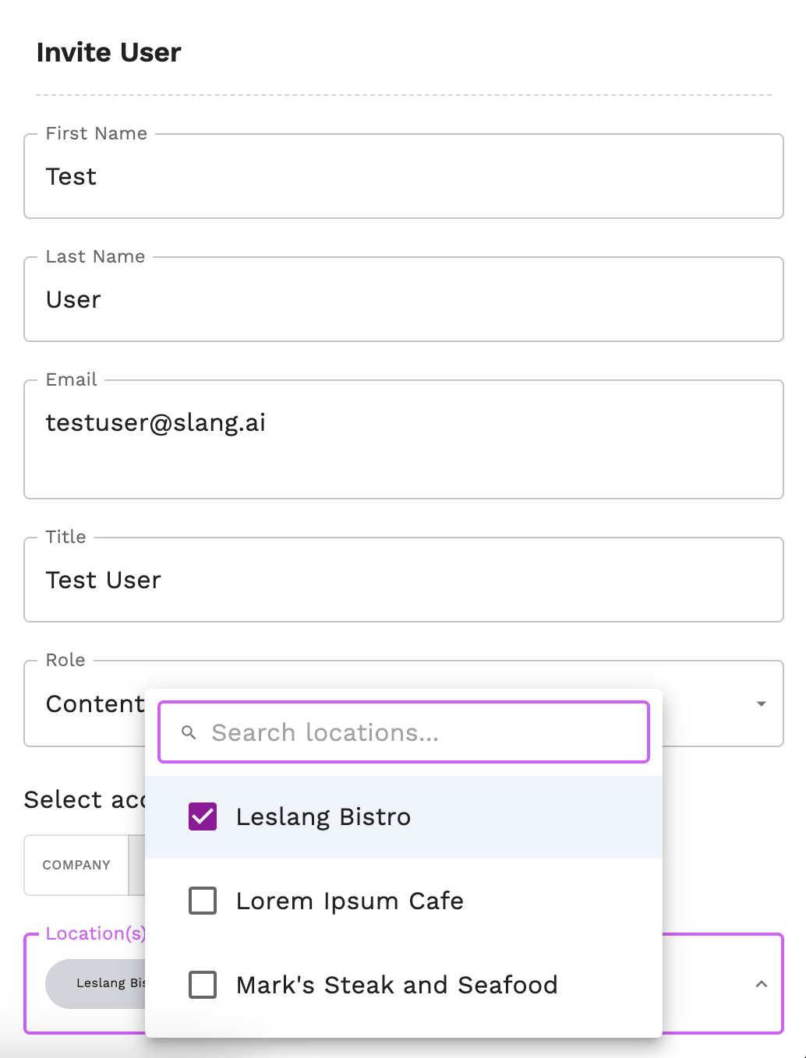806x1058 pixels.
Task: Click into the Last Name field
Action: click(403, 300)
